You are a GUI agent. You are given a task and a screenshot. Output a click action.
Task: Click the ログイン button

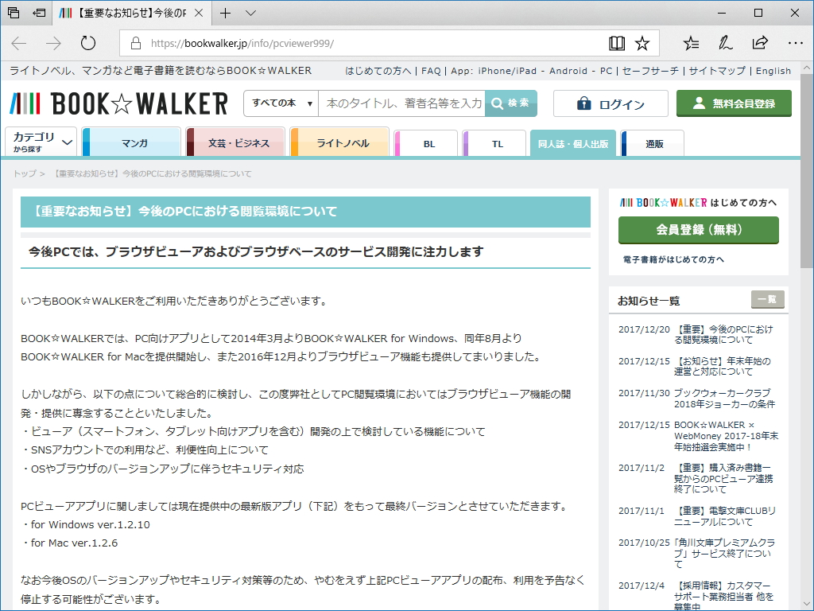[x=610, y=103]
